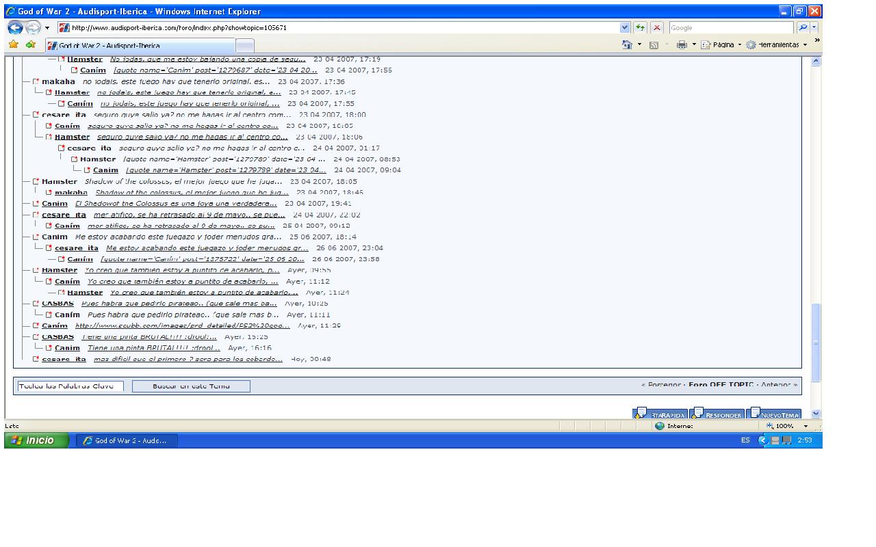Screen dimensions: 876x547
Task: Open search provider dropdown arrow
Action: pyautogui.click(x=814, y=28)
